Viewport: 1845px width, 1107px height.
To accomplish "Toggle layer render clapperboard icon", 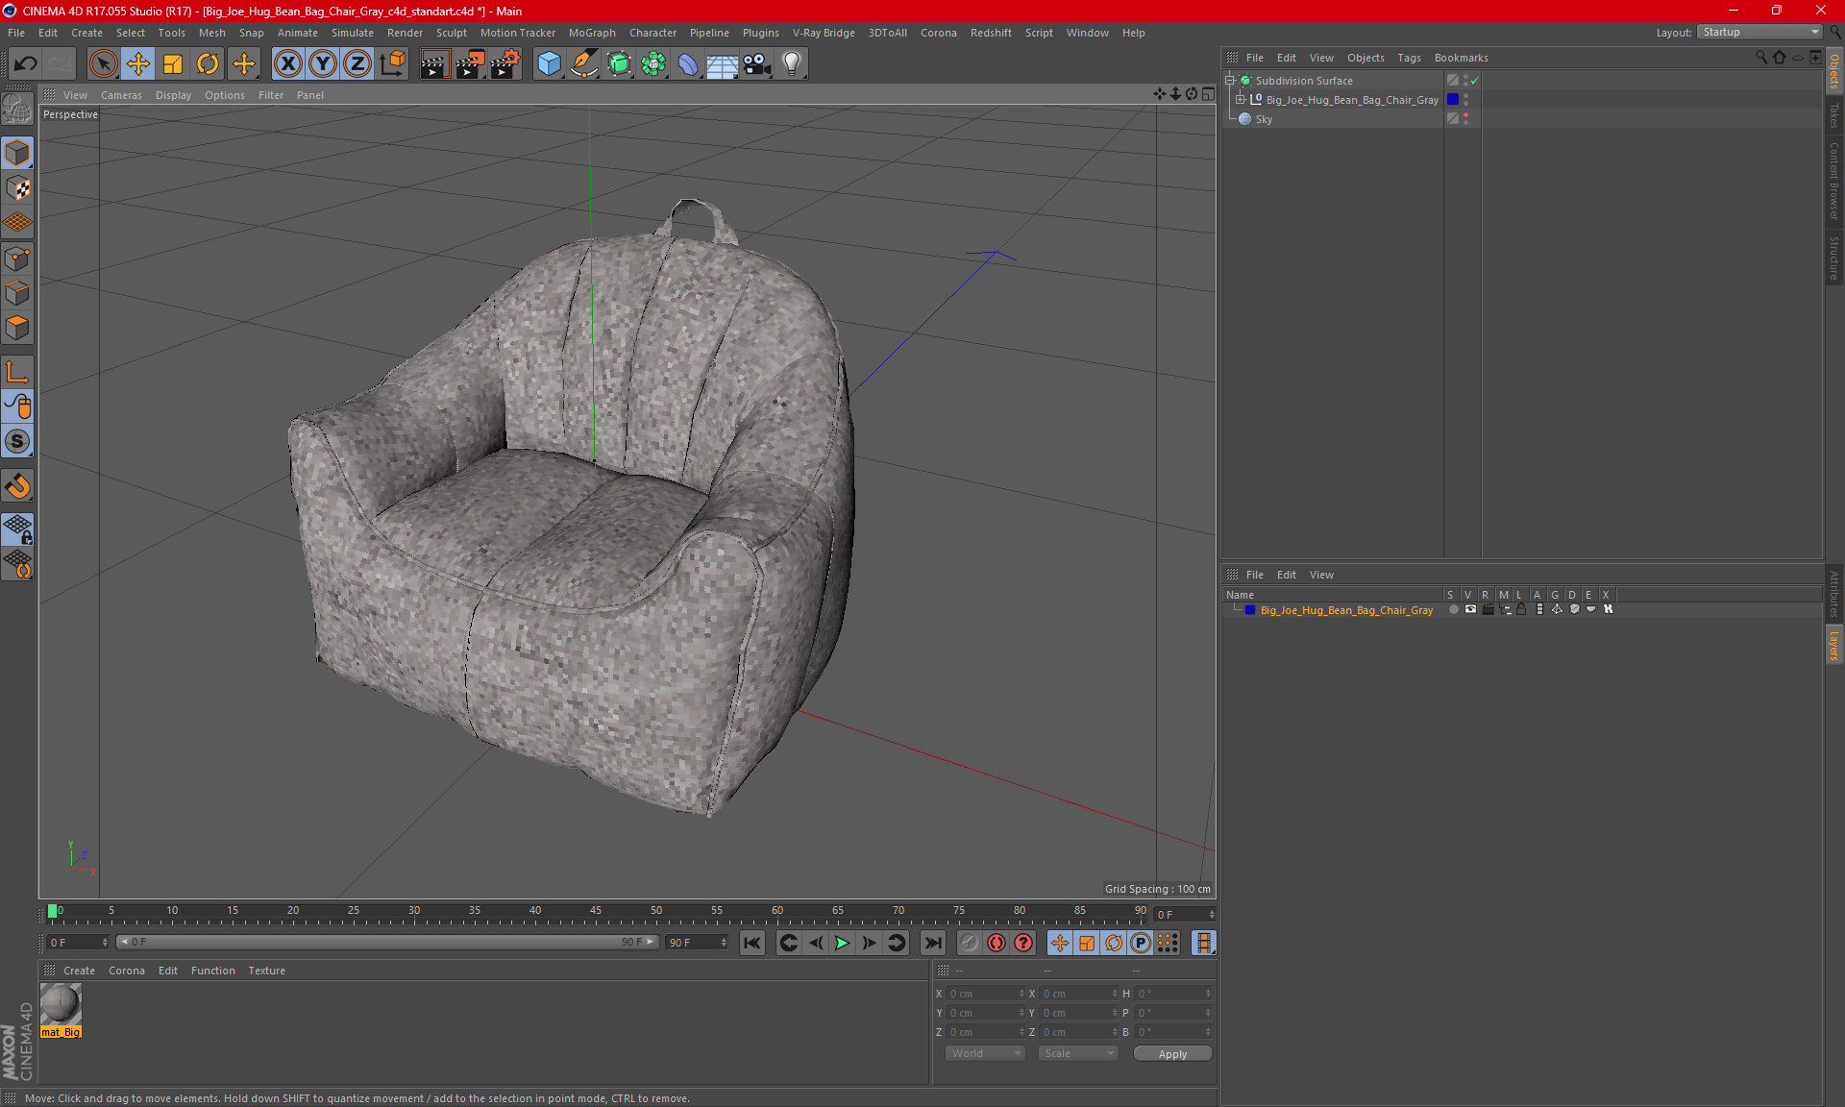I will click(1488, 609).
